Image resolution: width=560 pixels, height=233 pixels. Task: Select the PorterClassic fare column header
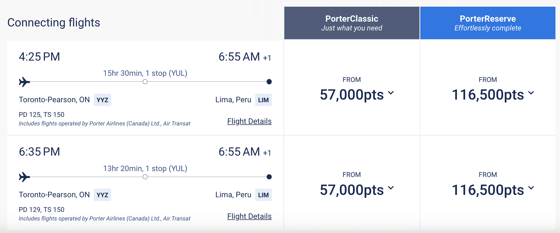tap(352, 23)
